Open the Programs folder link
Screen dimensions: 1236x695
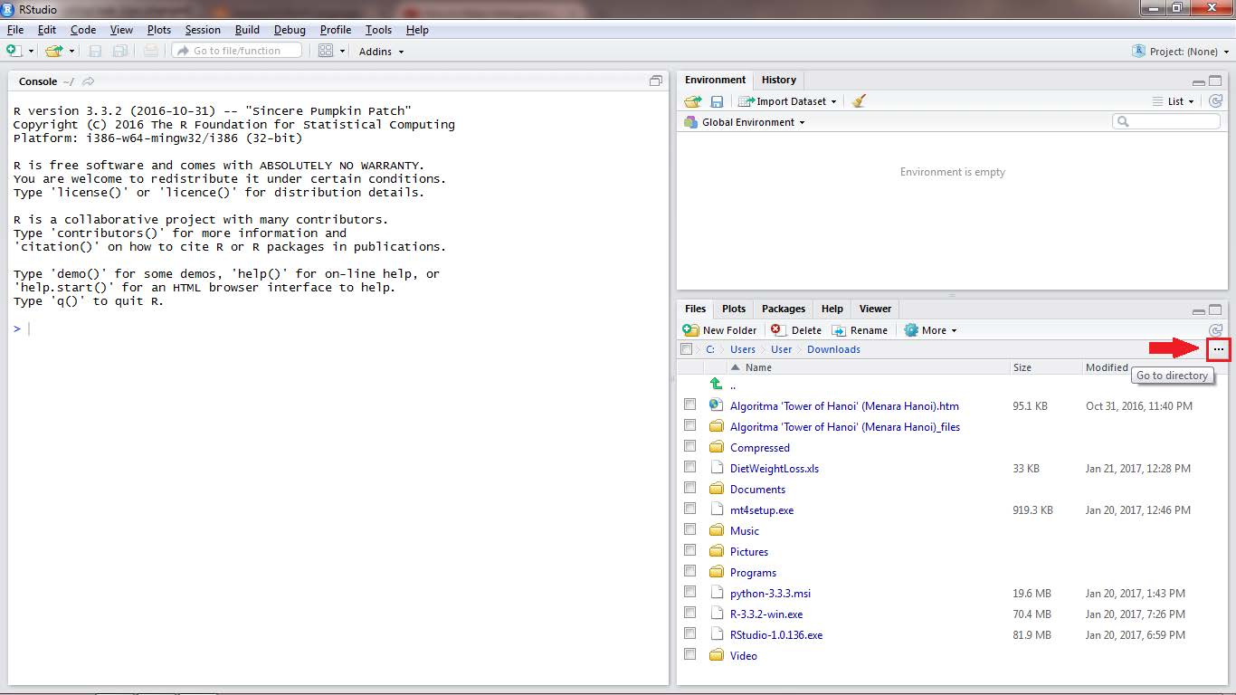pos(753,573)
